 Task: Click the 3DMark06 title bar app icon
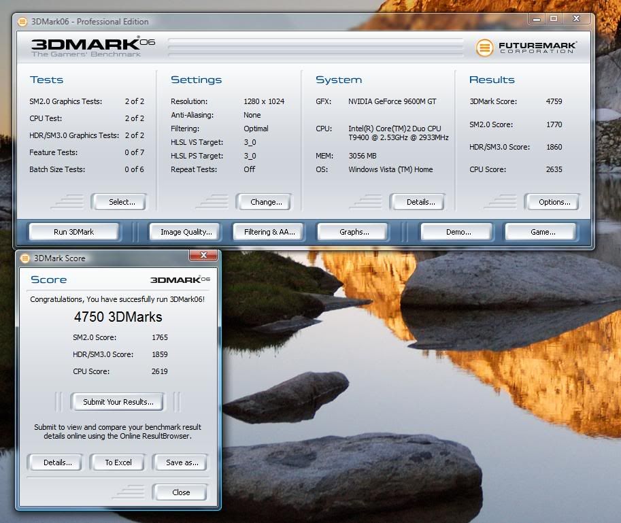click(22, 21)
